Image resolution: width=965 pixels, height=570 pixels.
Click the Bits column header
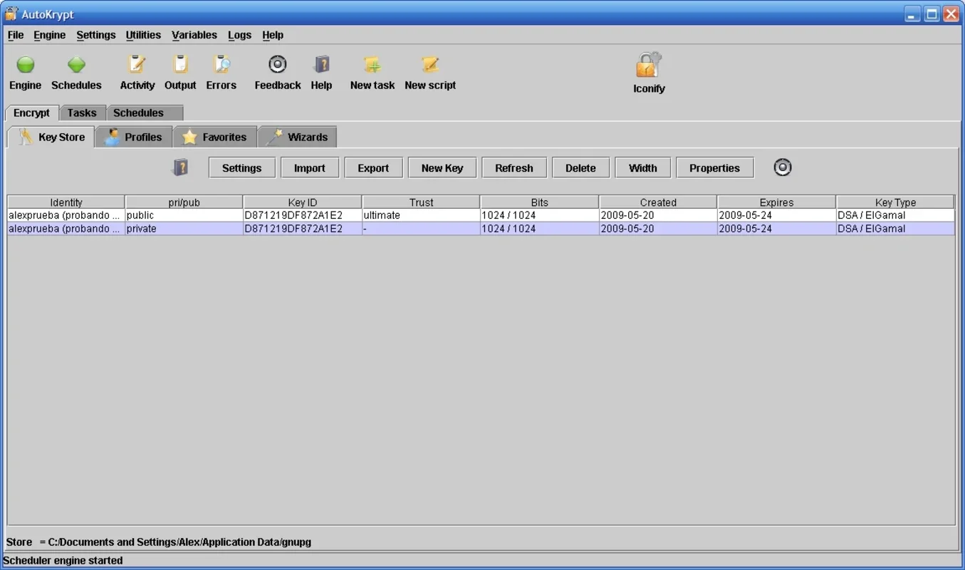(540, 202)
